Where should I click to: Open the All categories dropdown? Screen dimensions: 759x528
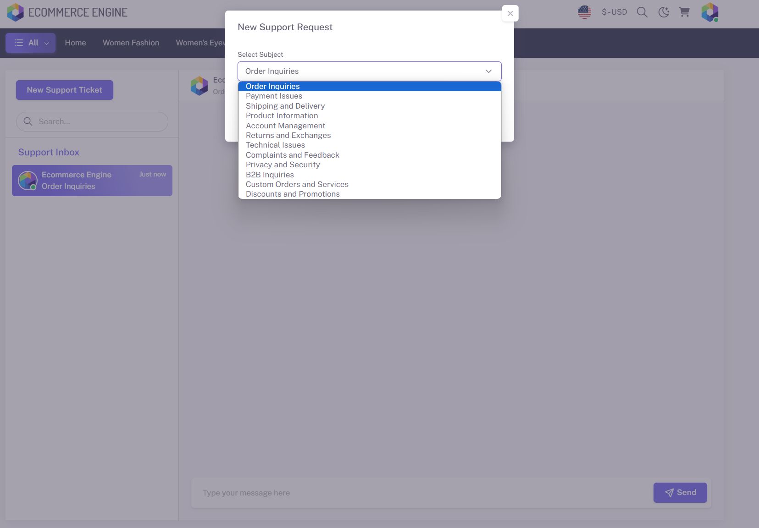(31, 43)
